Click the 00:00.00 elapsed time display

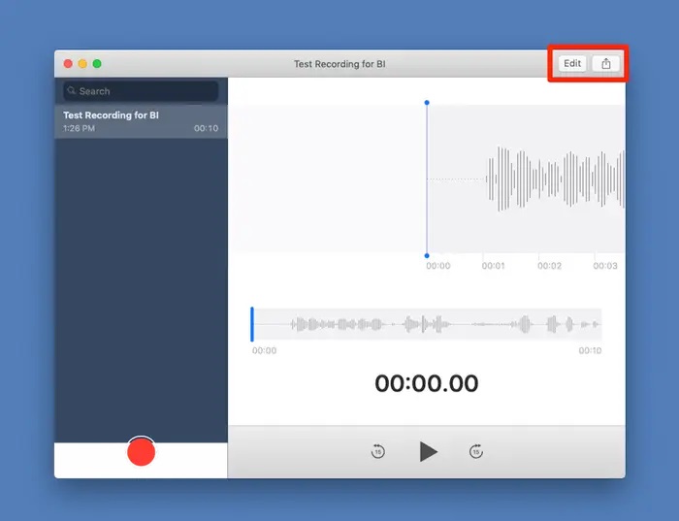click(427, 383)
